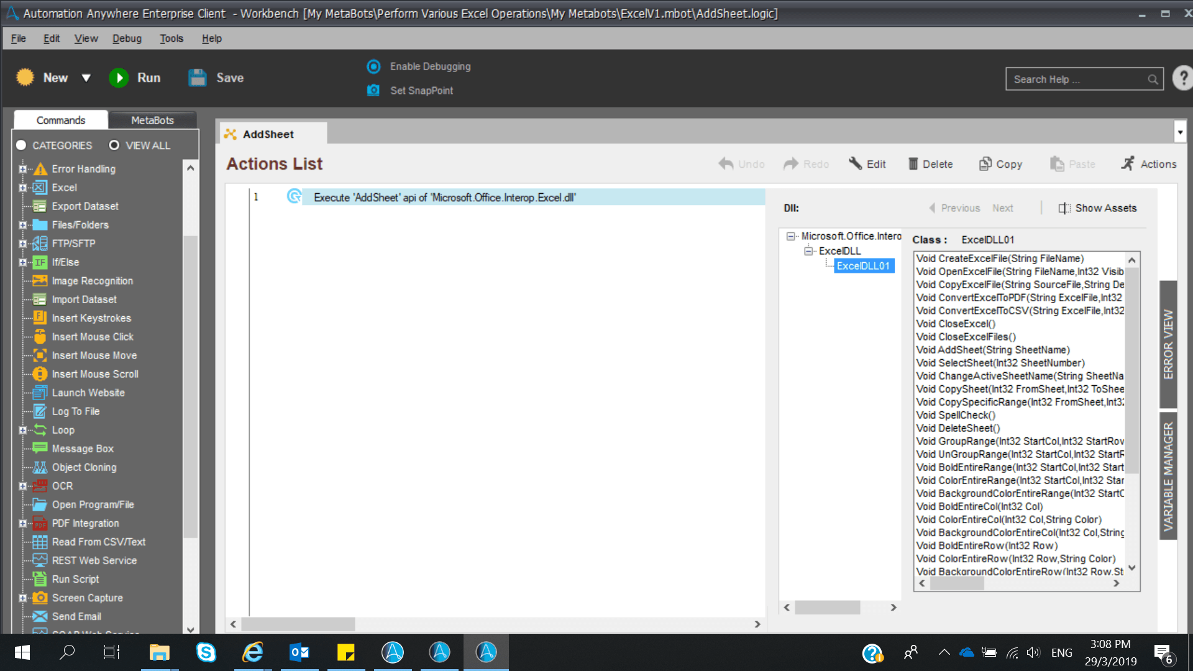Image resolution: width=1193 pixels, height=671 pixels.
Task: Open the ERROR VIEW side panel
Action: pyautogui.click(x=1169, y=344)
